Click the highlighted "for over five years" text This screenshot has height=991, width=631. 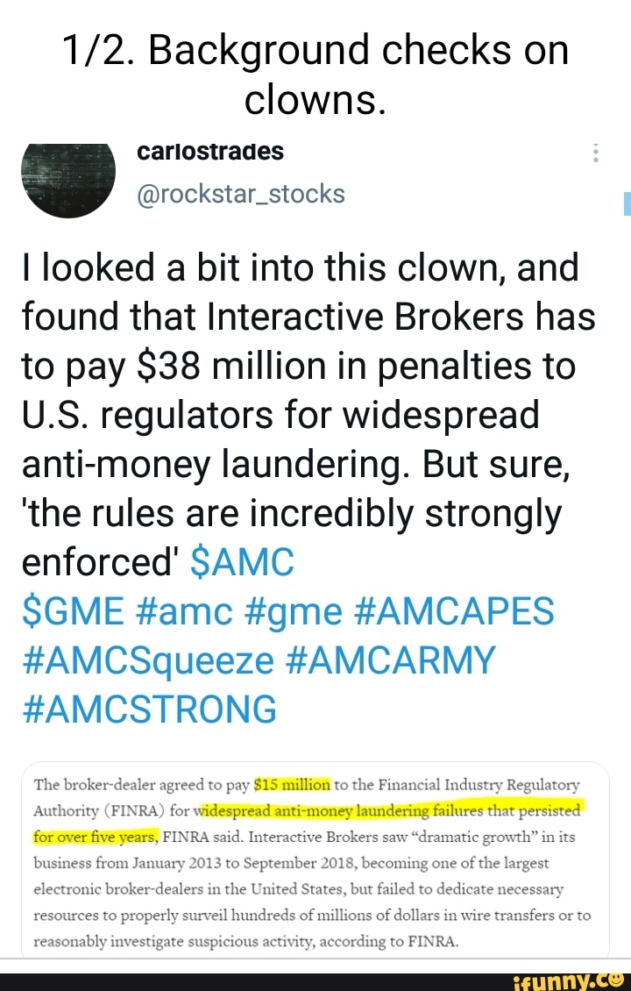click(x=96, y=836)
